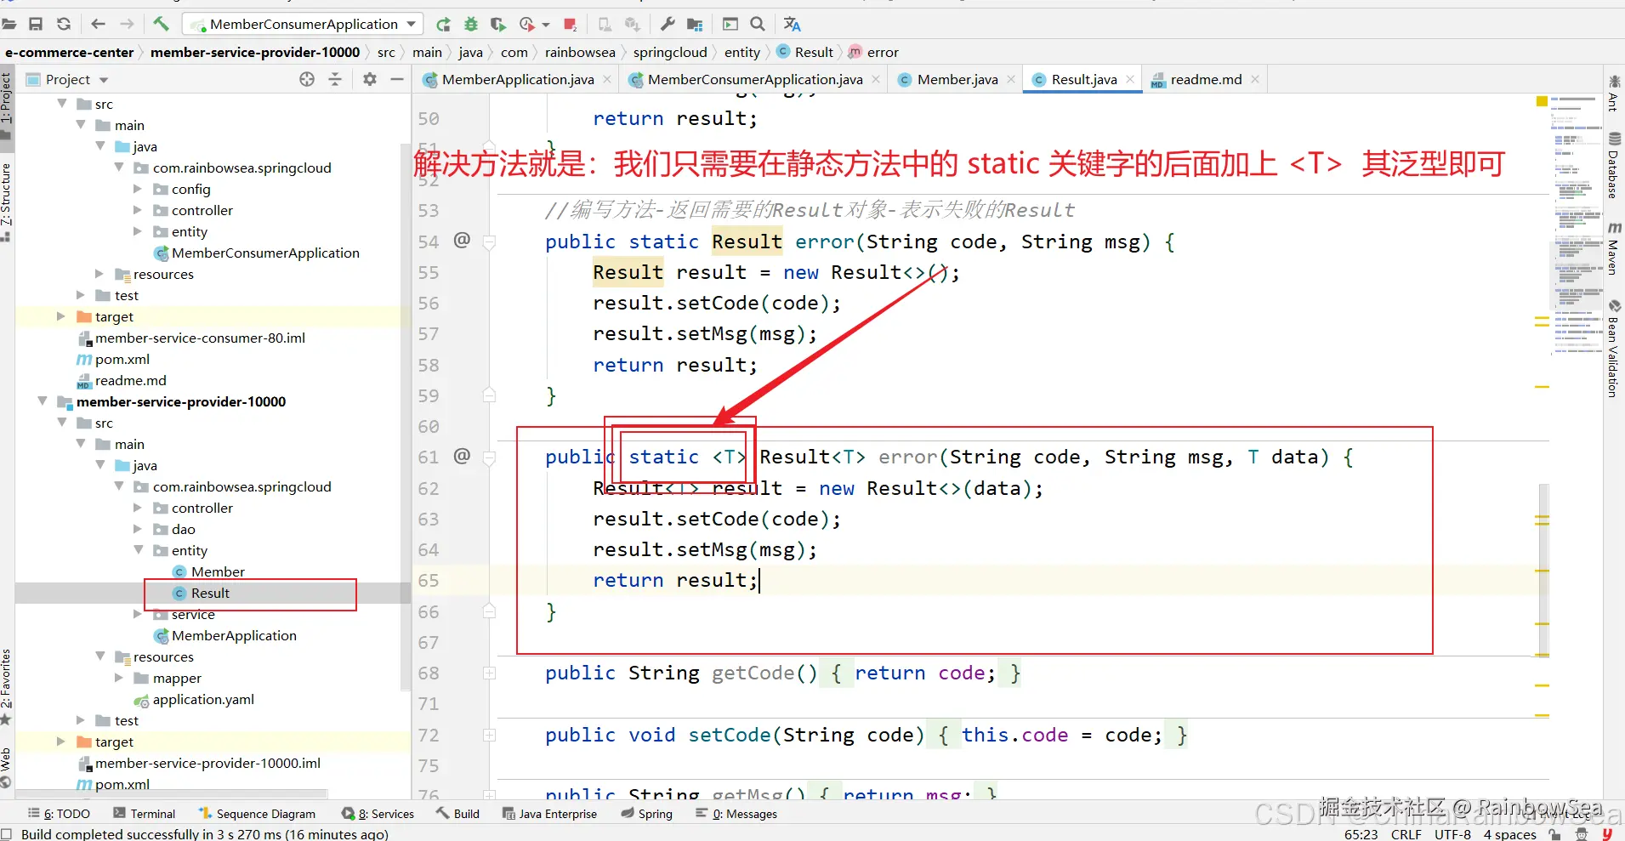The image size is (1625, 841).
Task: Open the Bean Validation side panel
Action: [1614, 349]
